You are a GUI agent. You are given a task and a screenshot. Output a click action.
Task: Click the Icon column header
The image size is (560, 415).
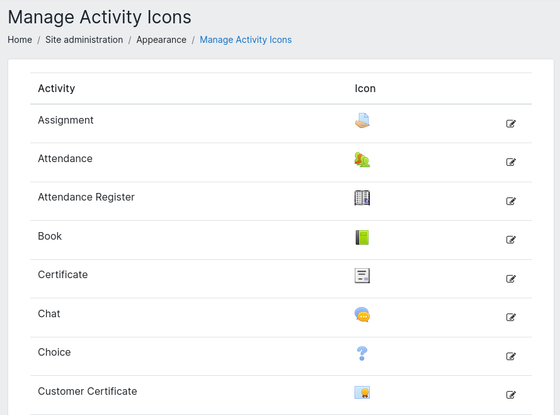pyautogui.click(x=365, y=88)
